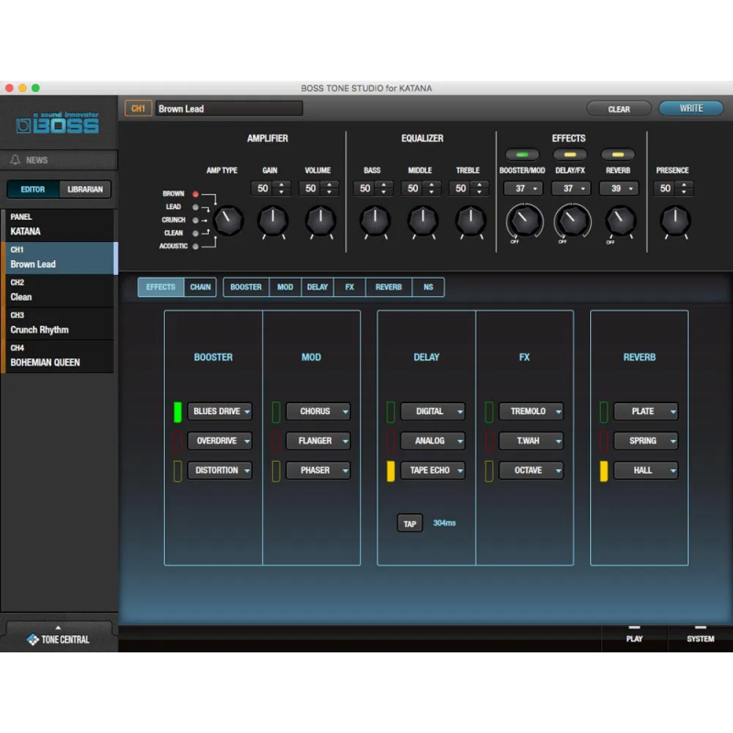Toggle the TREMOLO green indicator
This screenshot has width=733, height=733.
coord(489,411)
